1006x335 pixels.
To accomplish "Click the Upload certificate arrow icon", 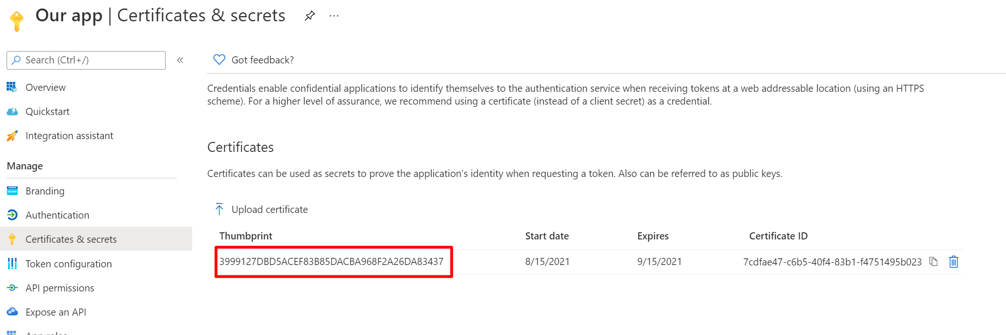I will coord(219,209).
